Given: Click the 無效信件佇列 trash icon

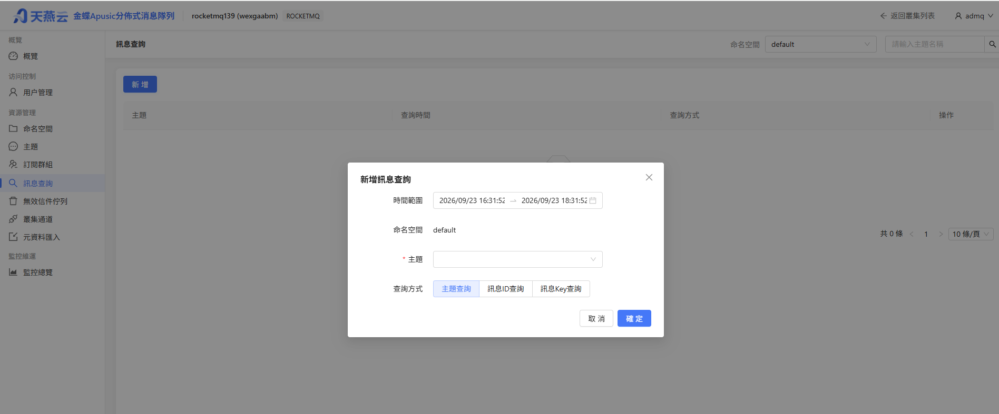Looking at the screenshot, I should [13, 201].
